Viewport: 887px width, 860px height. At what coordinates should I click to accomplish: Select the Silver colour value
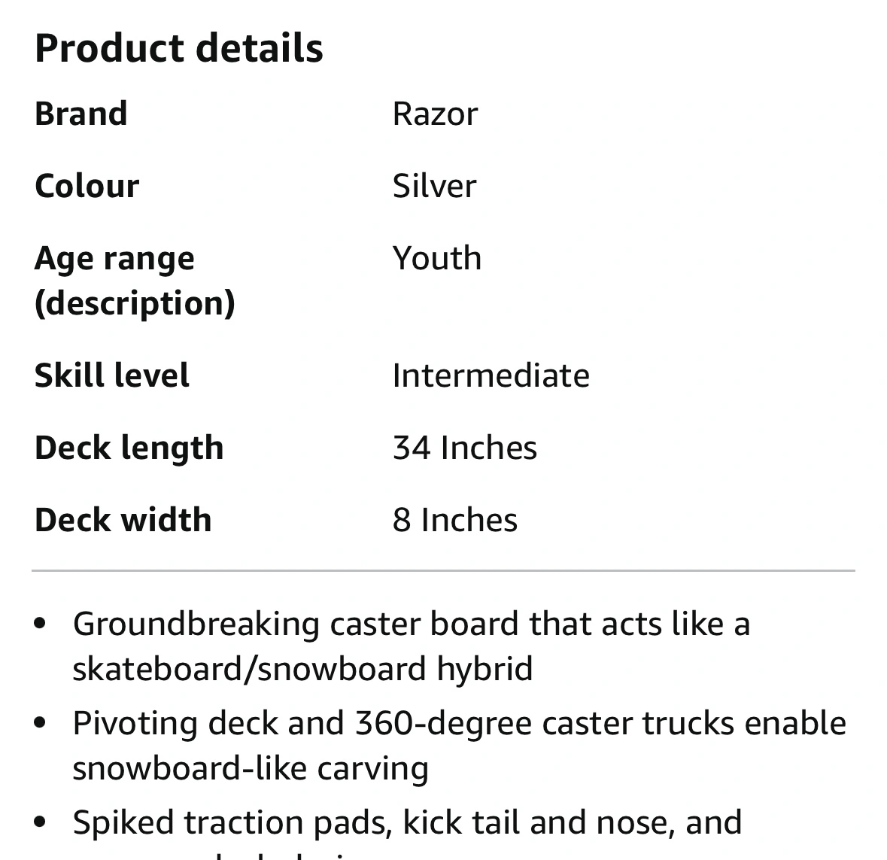[x=434, y=186]
